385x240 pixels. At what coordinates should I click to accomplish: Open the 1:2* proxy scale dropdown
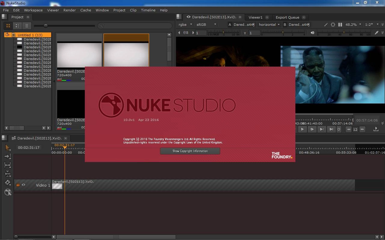(371, 25)
